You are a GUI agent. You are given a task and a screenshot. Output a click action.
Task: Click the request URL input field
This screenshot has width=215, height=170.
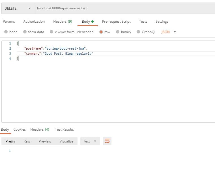(124, 8)
